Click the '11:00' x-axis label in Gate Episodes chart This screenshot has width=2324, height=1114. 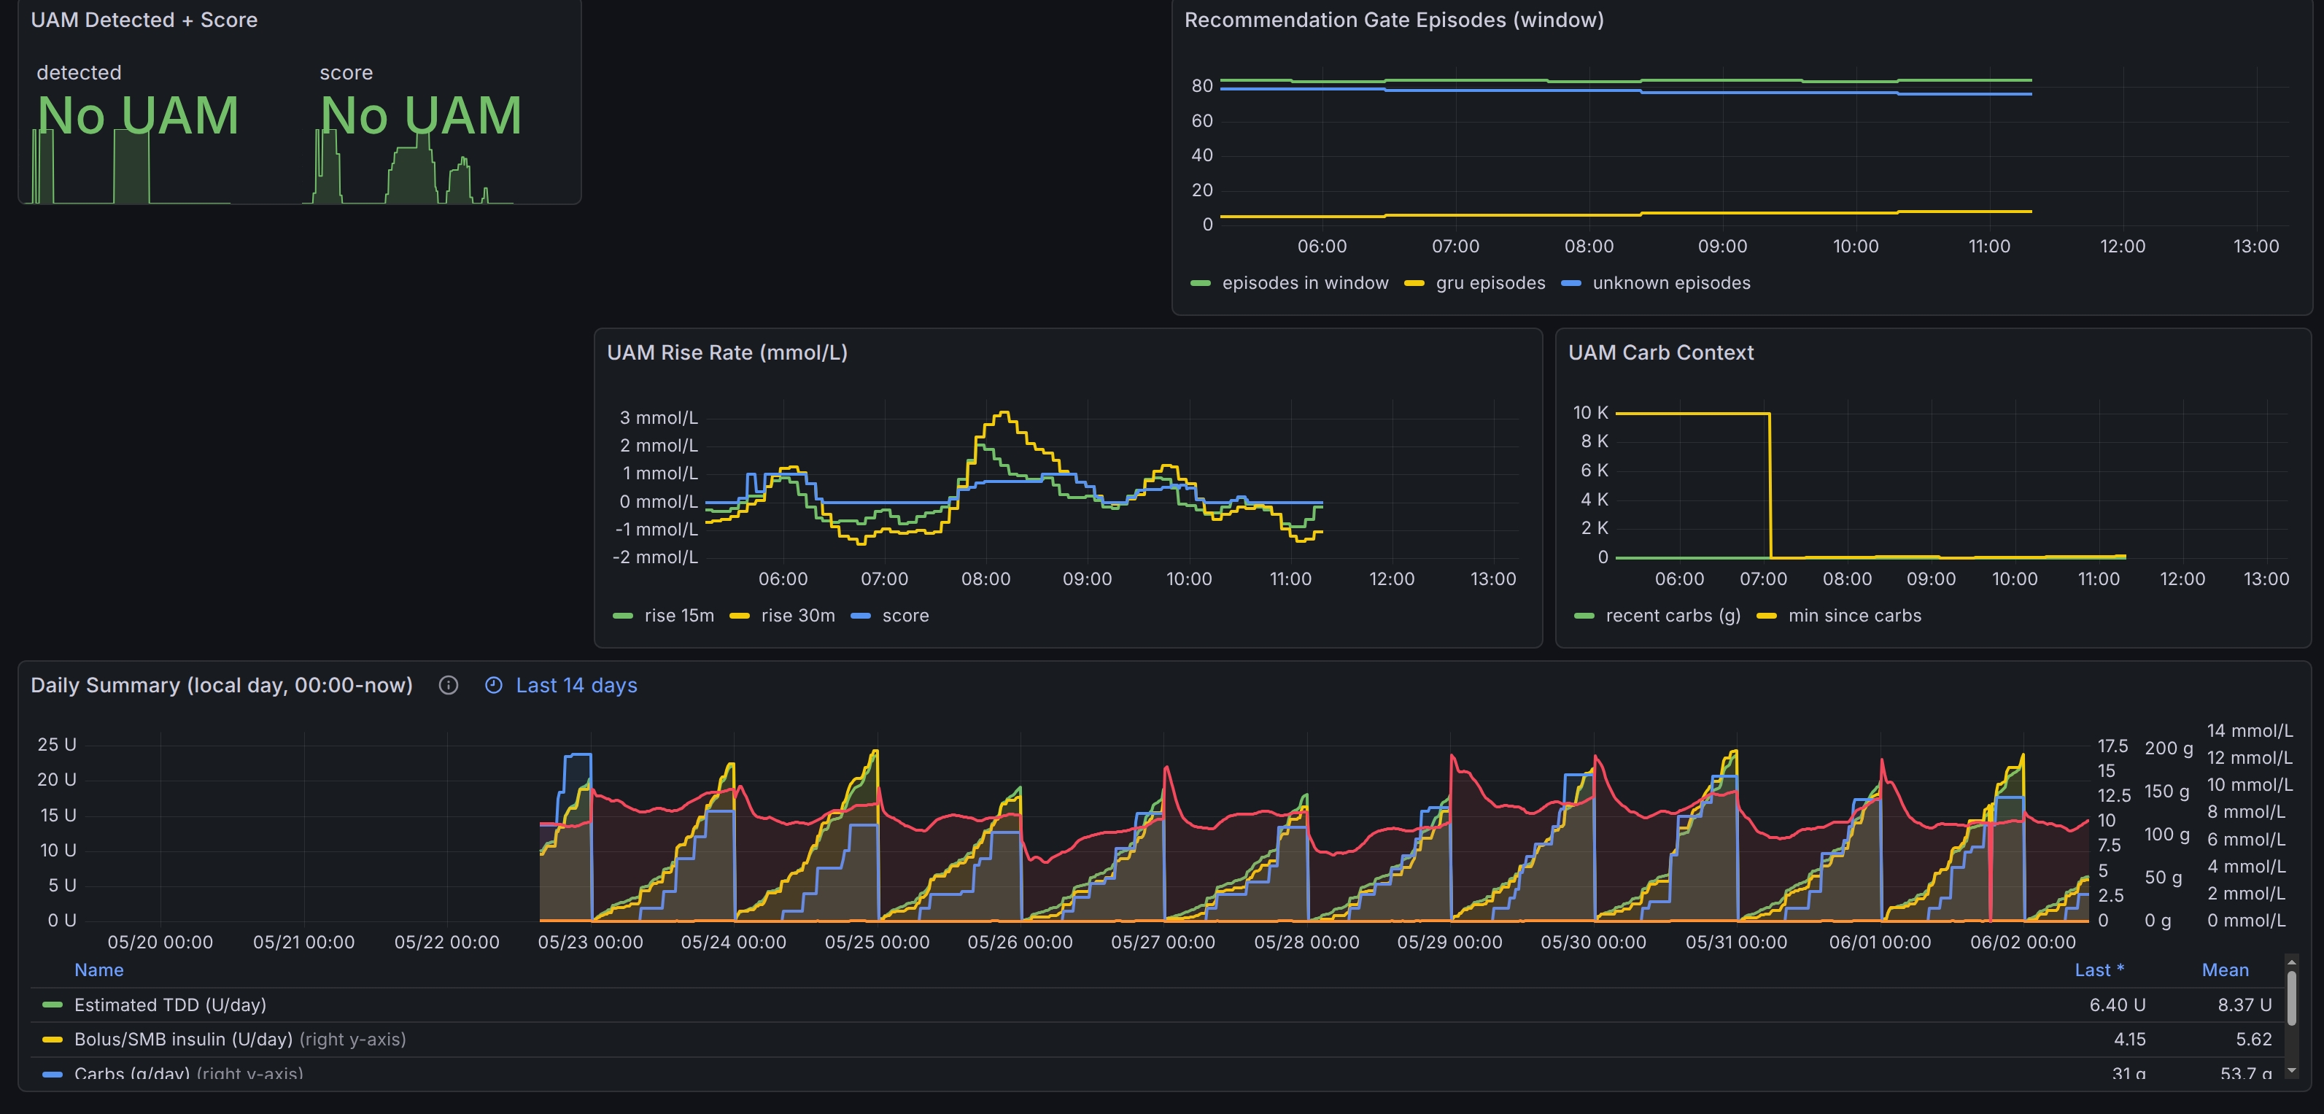[1988, 247]
